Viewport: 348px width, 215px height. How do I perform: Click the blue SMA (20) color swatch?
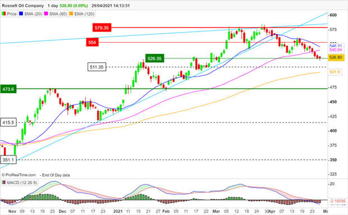coord(21,14)
